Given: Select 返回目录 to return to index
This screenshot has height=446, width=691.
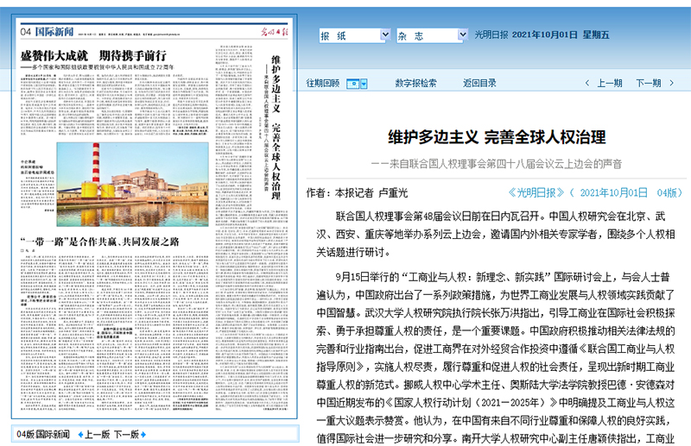Looking at the screenshot, I should click(479, 84).
